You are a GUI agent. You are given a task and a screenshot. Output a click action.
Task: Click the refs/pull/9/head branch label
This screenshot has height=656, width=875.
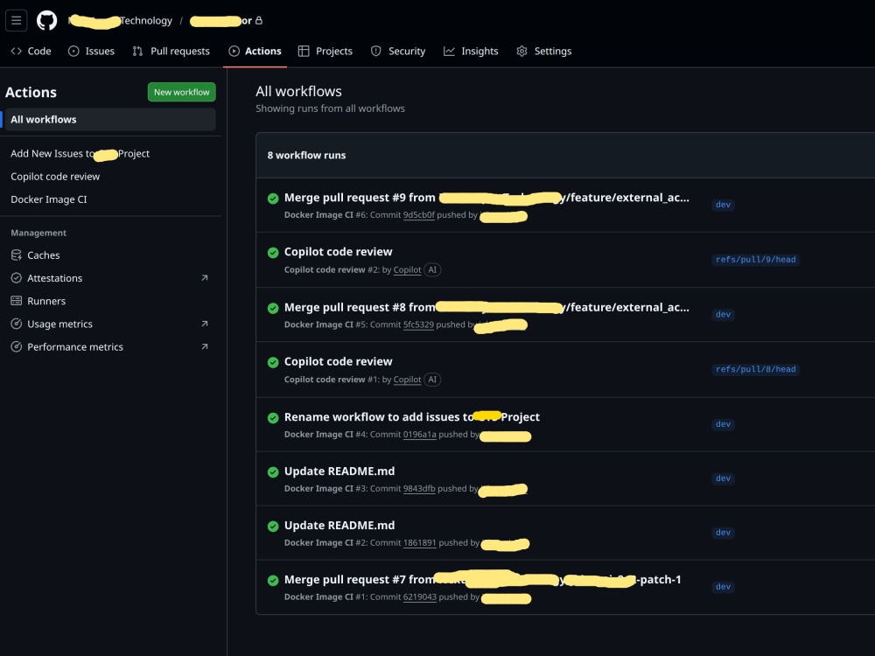tap(756, 260)
